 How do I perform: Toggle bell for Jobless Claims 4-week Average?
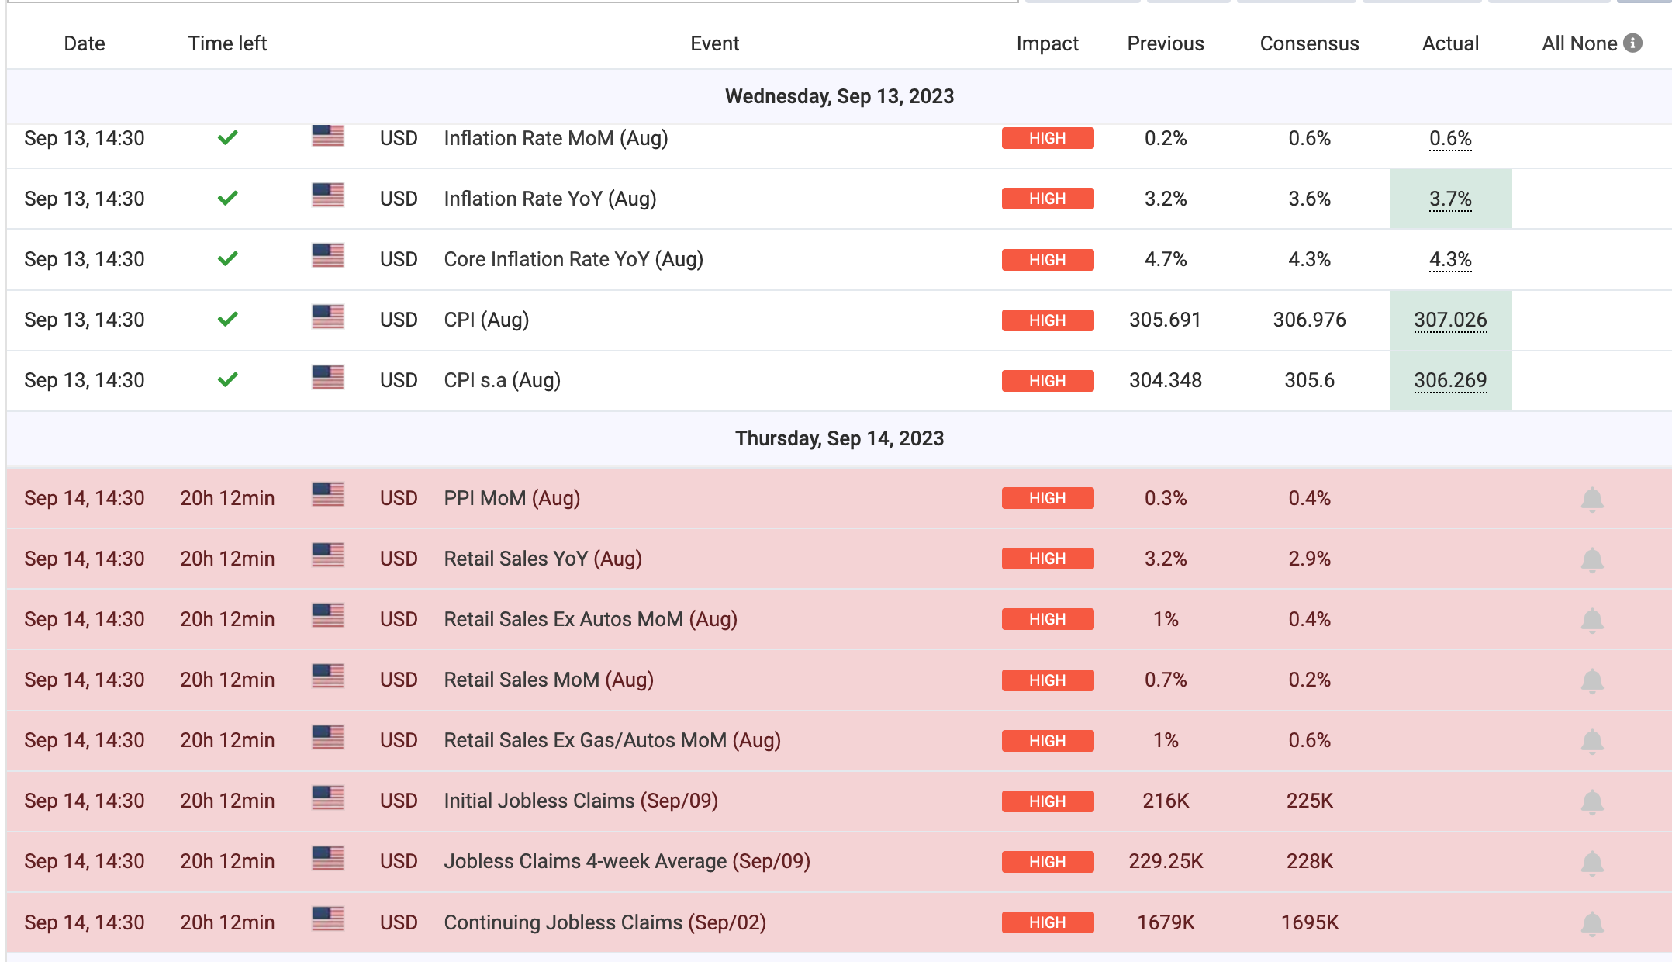(x=1592, y=862)
